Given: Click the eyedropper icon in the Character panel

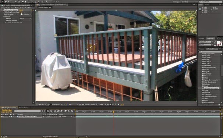Looking at the screenshot, I should tap(215, 42).
